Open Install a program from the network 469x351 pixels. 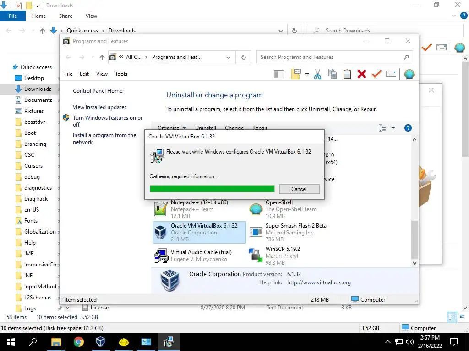pyautogui.click(x=104, y=138)
